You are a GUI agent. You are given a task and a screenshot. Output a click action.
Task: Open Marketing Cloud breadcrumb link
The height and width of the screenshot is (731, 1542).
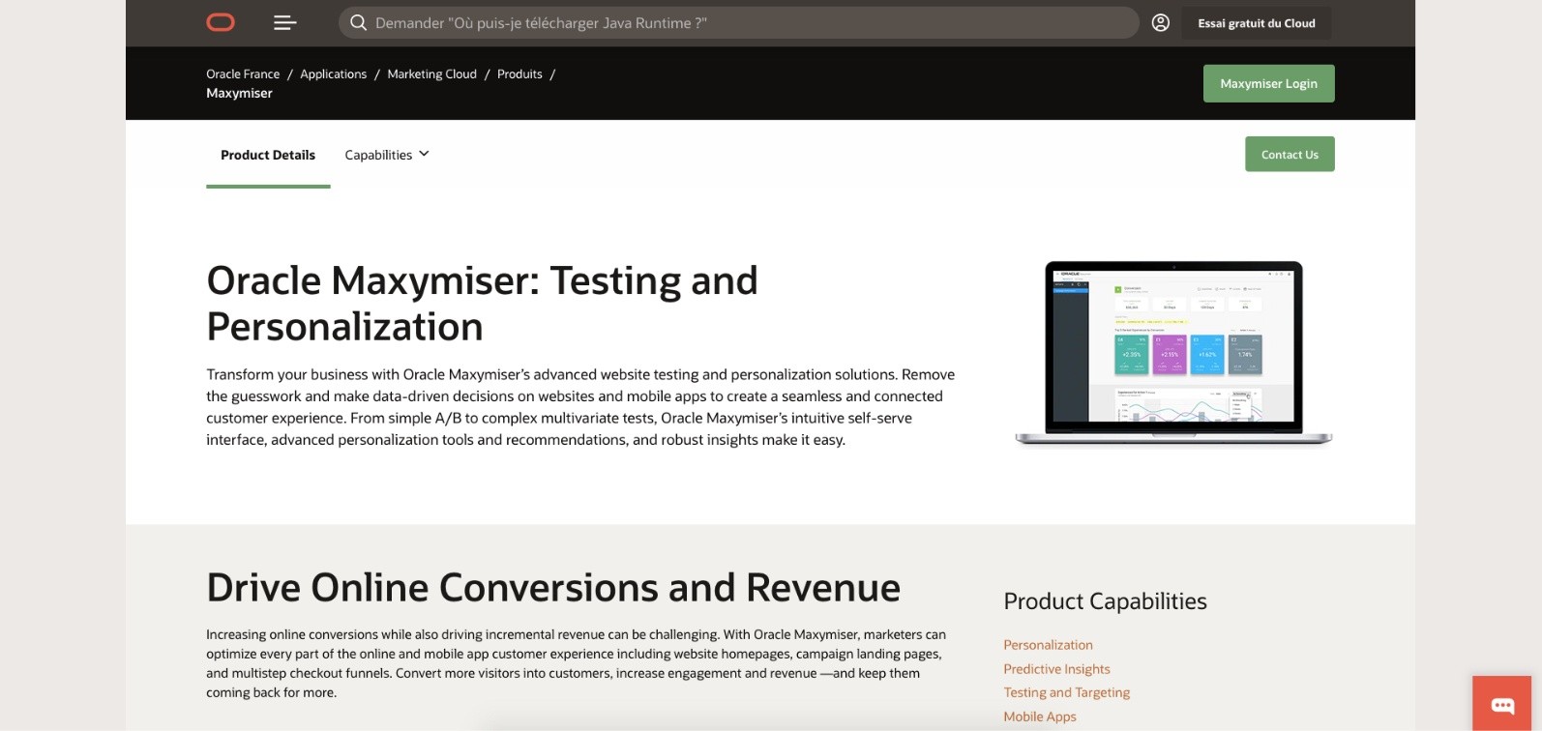pyautogui.click(x=431, y=73)
